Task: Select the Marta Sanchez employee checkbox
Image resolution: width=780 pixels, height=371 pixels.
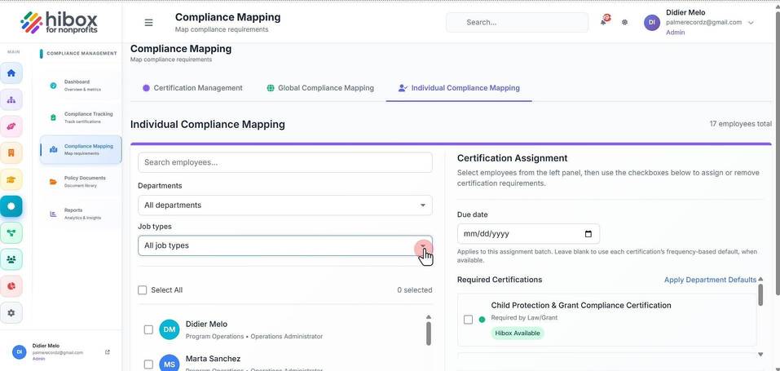Action: point(148,364)
